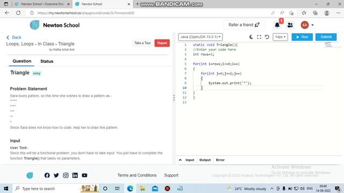Click browser back arrow
The width and height of the screenshot is (344, 193).
7,13
